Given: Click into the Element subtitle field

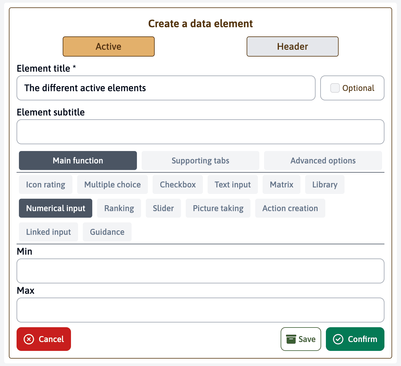Looking at the screenshot, I should tap(200, 132).
